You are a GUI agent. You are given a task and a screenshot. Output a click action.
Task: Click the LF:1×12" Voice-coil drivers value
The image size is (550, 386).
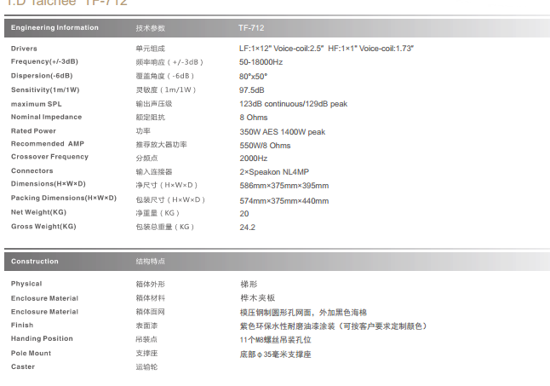point(327,49)
